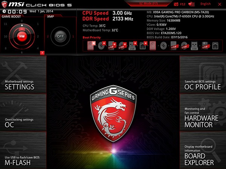This screenshot has width=226, height=169.
Task: Select UEFI USB key boot device
Action: tap(133, 45)
